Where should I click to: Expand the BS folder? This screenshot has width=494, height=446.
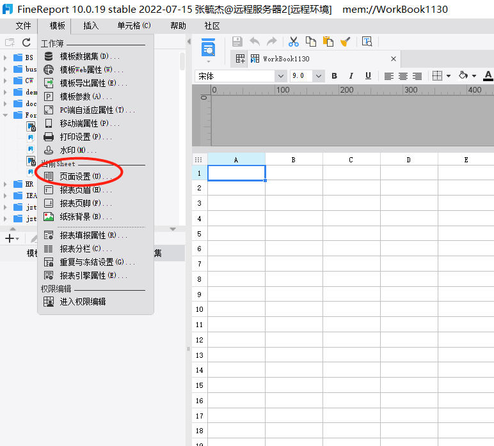(5, 58)
